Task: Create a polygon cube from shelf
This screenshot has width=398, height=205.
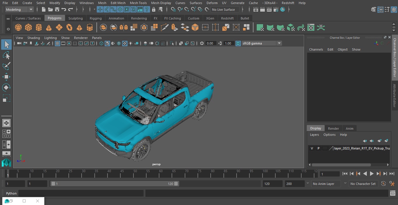Action: [29, 28]
